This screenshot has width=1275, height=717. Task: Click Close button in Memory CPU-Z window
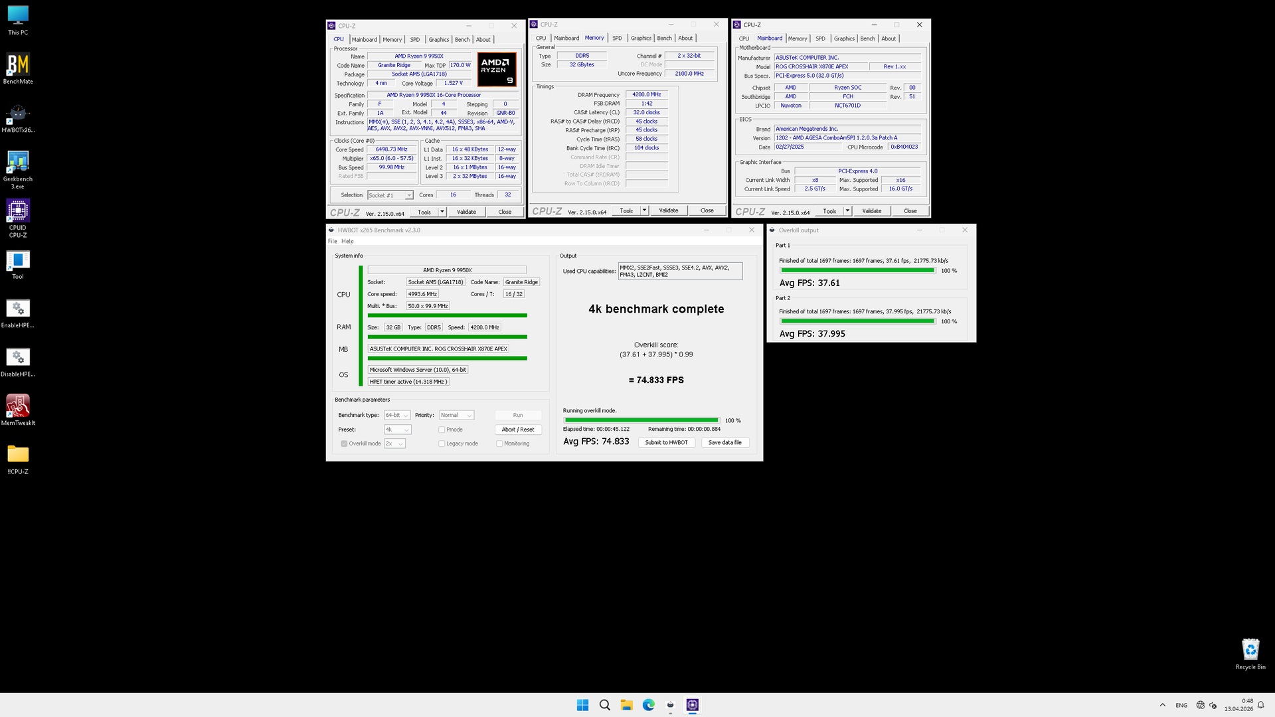pos(707,210)
